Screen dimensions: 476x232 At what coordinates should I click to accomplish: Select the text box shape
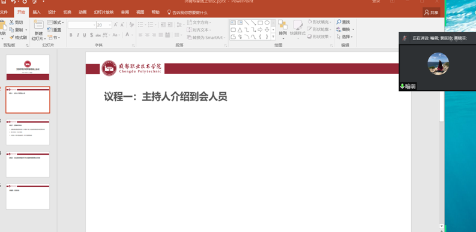click(233, 23)
